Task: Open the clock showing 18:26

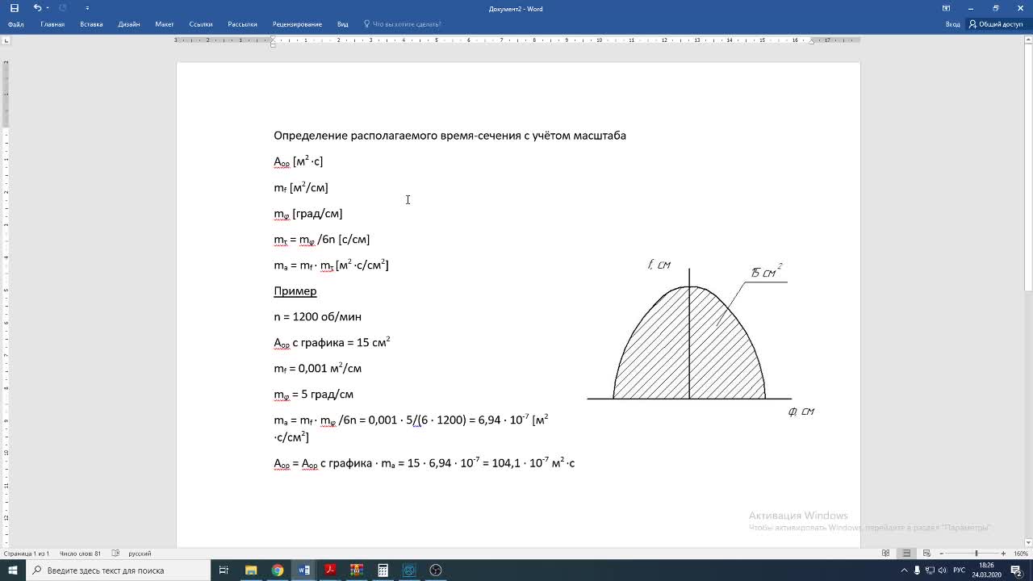Action: coord(986,571)
